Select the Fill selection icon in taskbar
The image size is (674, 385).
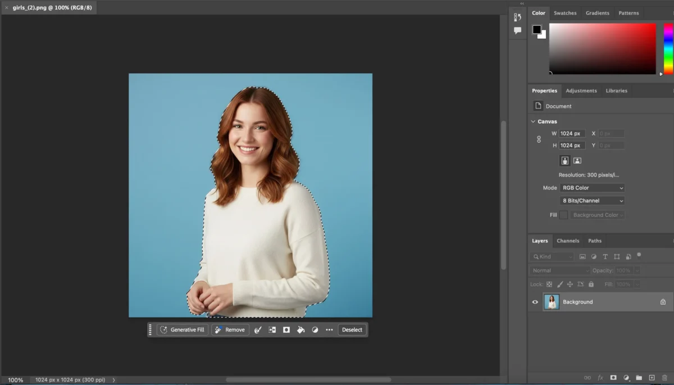[300, 329]
